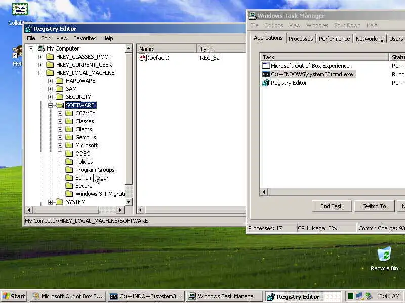Open Task Manager Shut Down menu
This screenshot has height=303, width=405.
tap(347, 25)
